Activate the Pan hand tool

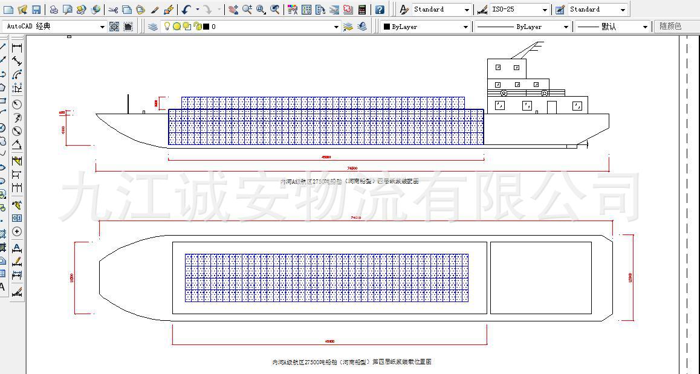pos(233,10)
